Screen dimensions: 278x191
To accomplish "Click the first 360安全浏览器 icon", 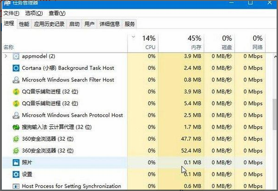I will [16, 139].
